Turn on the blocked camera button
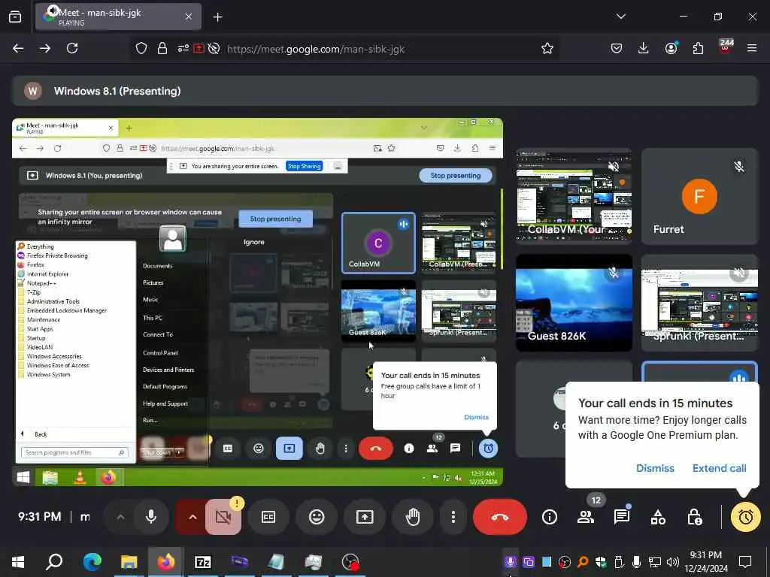The image size is (770, 577). coord(223,517)
